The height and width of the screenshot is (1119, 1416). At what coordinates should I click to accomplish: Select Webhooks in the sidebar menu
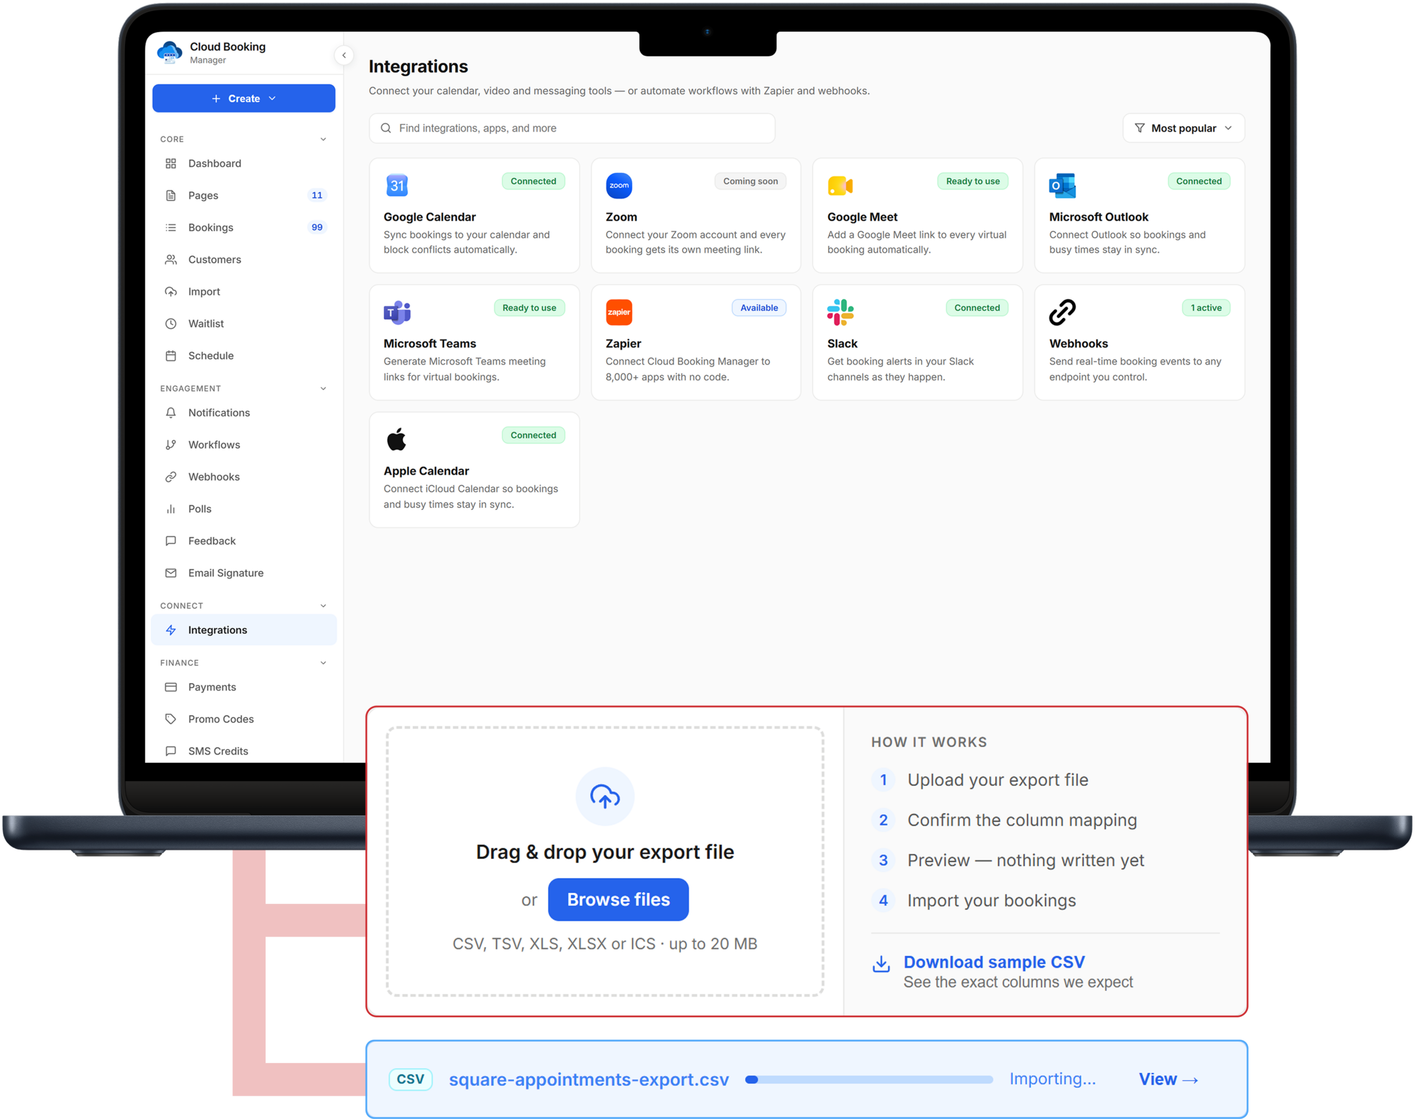click(244, 477)
